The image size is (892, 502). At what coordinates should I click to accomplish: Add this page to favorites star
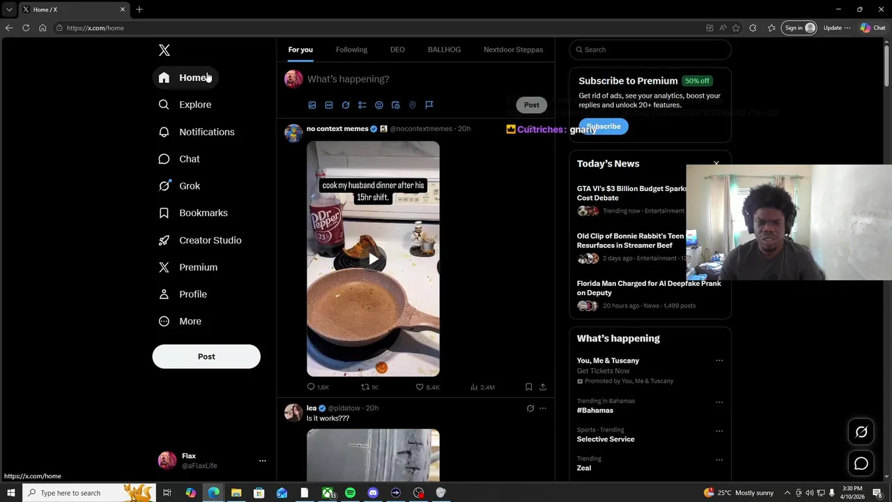[736, 28]
